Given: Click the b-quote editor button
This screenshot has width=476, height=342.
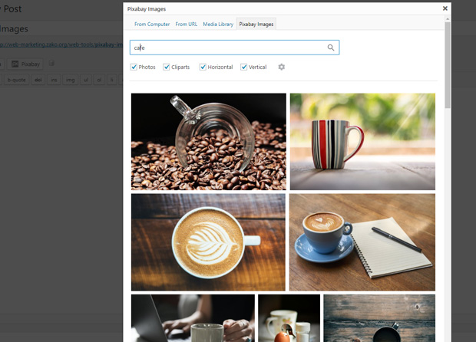Looking at the screenshot, I should tap(16, 80).
